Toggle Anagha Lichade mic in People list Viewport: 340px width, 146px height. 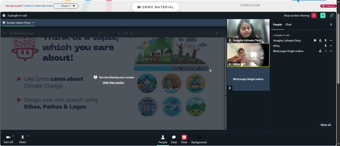325,40
